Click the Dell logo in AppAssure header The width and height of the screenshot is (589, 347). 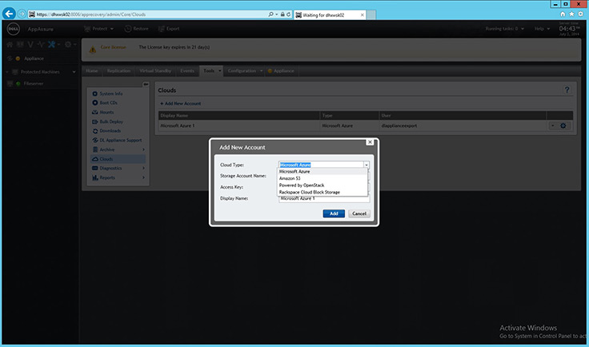13,29
